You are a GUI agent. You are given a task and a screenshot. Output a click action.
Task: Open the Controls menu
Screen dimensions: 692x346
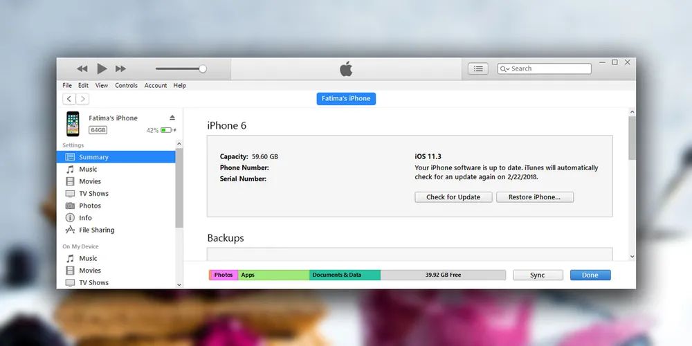click(126, 86)
